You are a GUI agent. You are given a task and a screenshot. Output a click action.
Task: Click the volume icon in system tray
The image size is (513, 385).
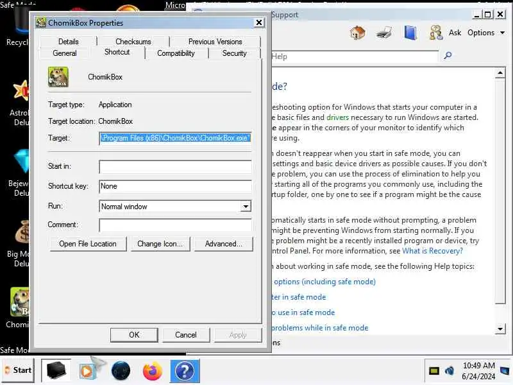point(450,371)
